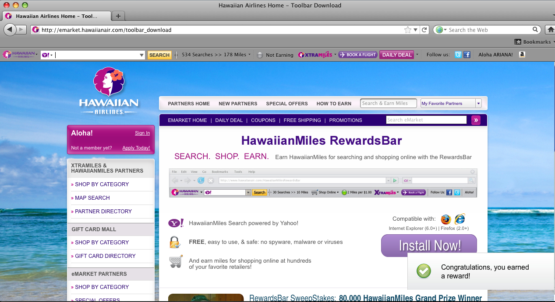
Task: Click the Not Earning status indicator
Action: (275, 55)
